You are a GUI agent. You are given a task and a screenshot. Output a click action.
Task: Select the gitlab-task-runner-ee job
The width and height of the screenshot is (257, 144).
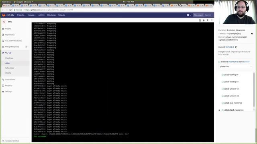pyautogui.click(x=234, y=110)
